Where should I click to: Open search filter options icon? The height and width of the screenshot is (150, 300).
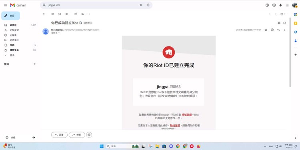148,5
